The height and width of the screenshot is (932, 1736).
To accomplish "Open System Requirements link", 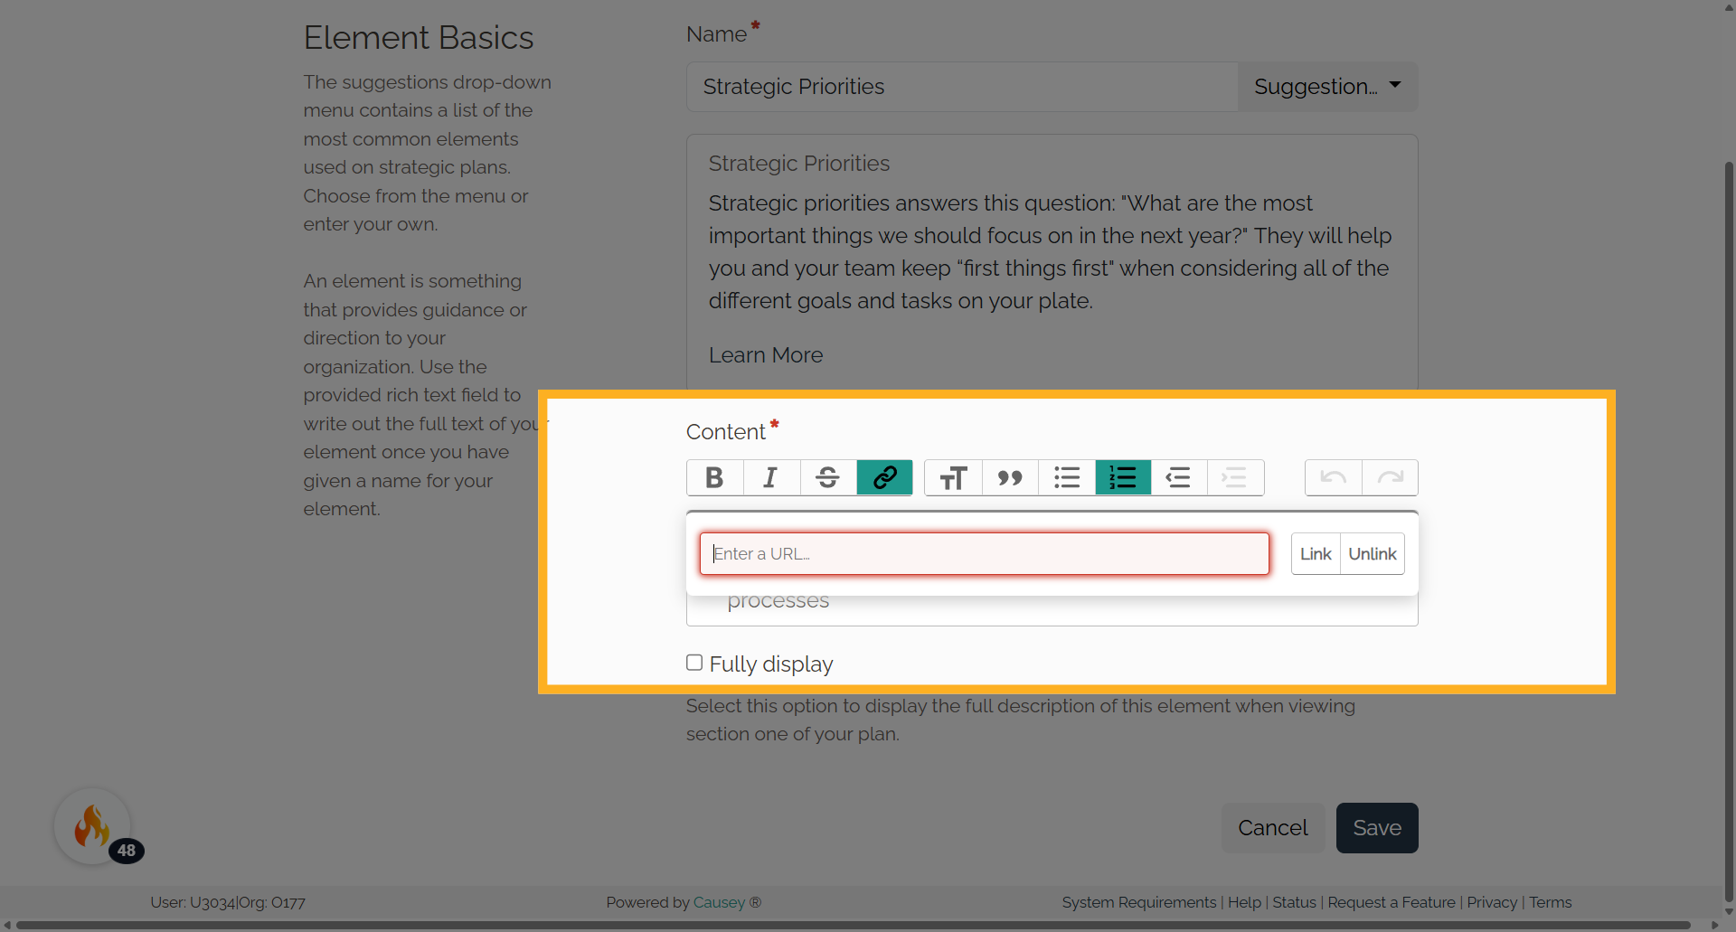I will coord(1139,902).
